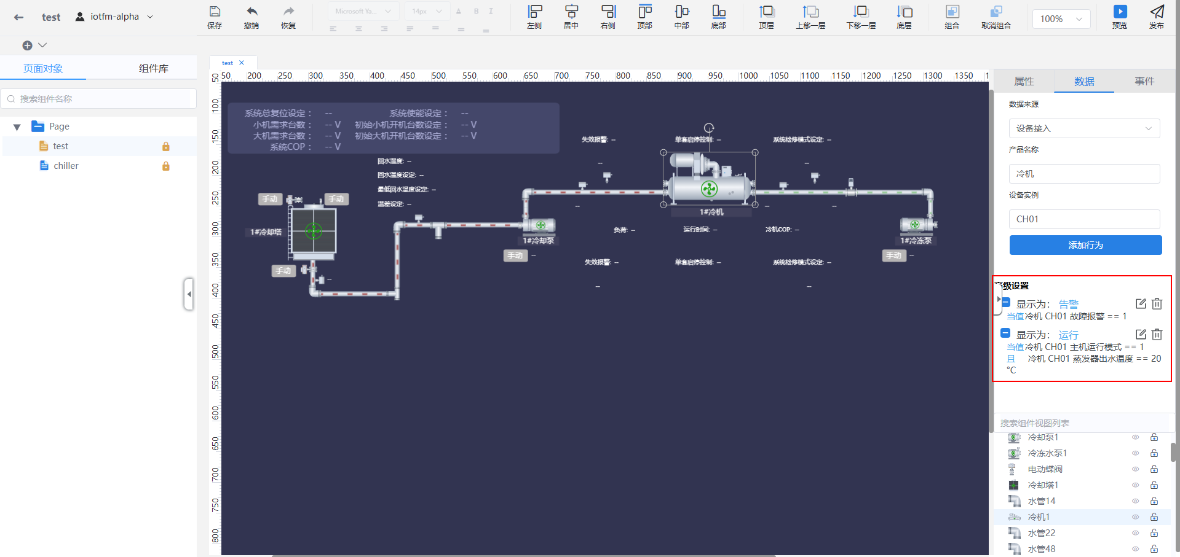Screen dimensions: 1180x557
Task: Bring to front with 顶层 icon
Action: 767,12
